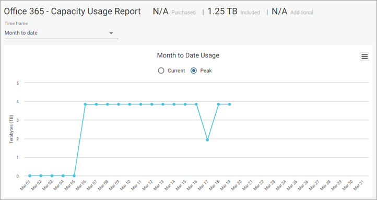Click the Mar 10 data point

129,104
